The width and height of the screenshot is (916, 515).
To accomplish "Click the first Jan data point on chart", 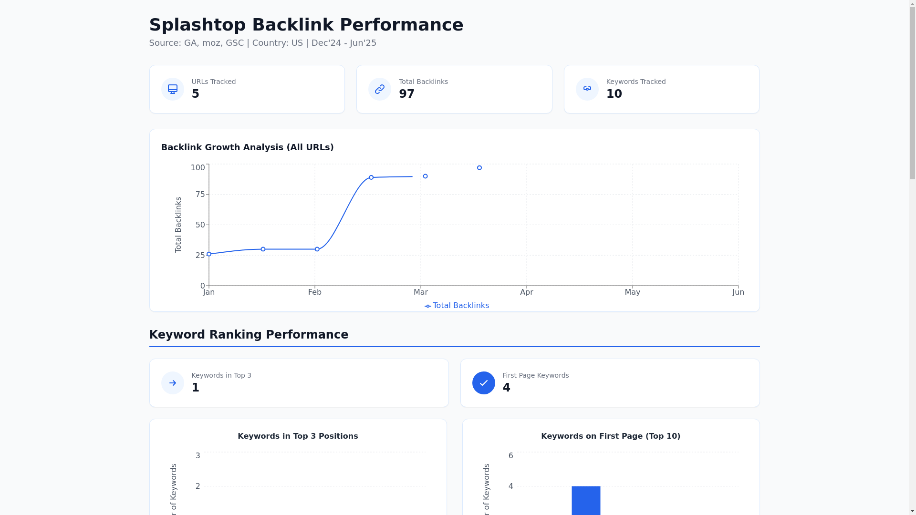I will tap(209, 254).
